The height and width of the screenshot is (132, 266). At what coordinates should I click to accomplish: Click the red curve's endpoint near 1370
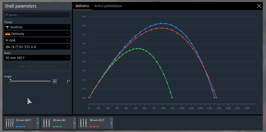pos(216,98)
